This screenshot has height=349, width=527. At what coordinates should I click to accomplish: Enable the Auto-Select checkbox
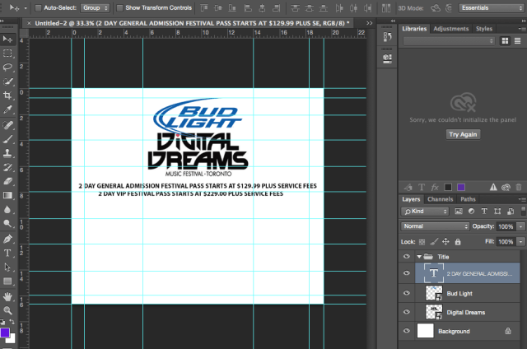39,7
